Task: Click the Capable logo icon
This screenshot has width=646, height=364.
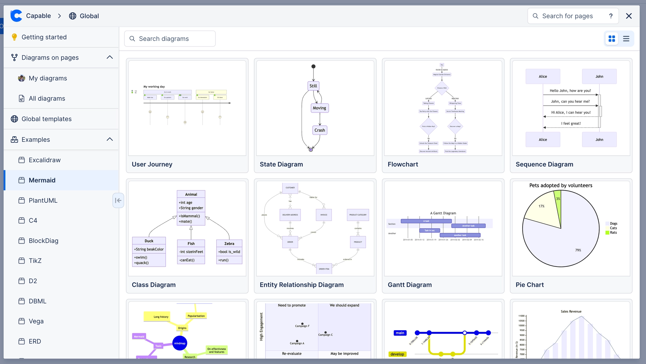Action: click(x=16, y=16)
